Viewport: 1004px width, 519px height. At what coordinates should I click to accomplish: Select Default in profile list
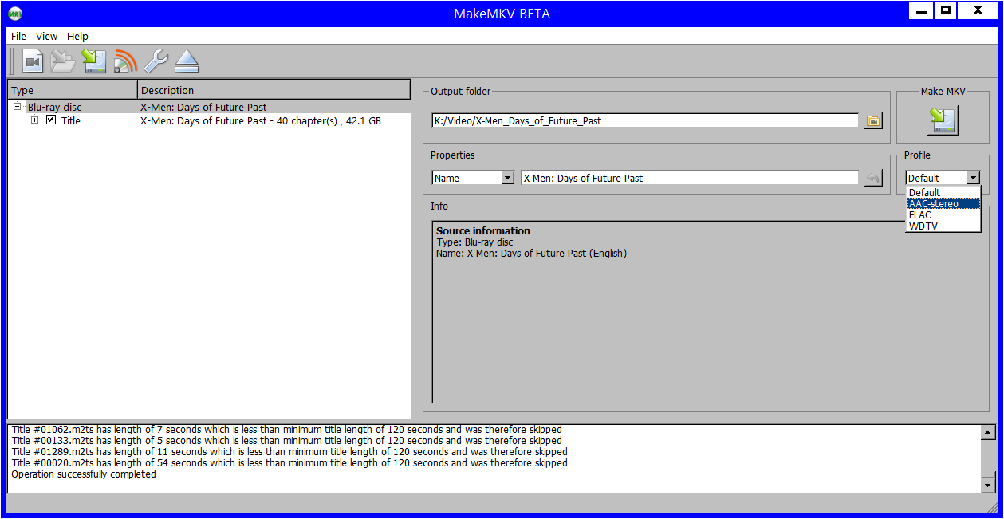(943, 192)
